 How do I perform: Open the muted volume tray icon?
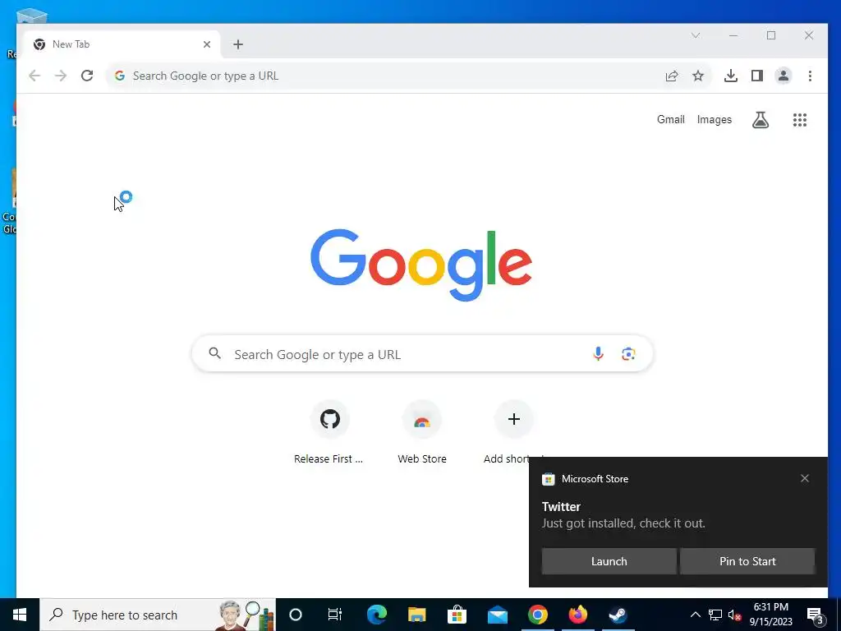[x=734, y=615]
